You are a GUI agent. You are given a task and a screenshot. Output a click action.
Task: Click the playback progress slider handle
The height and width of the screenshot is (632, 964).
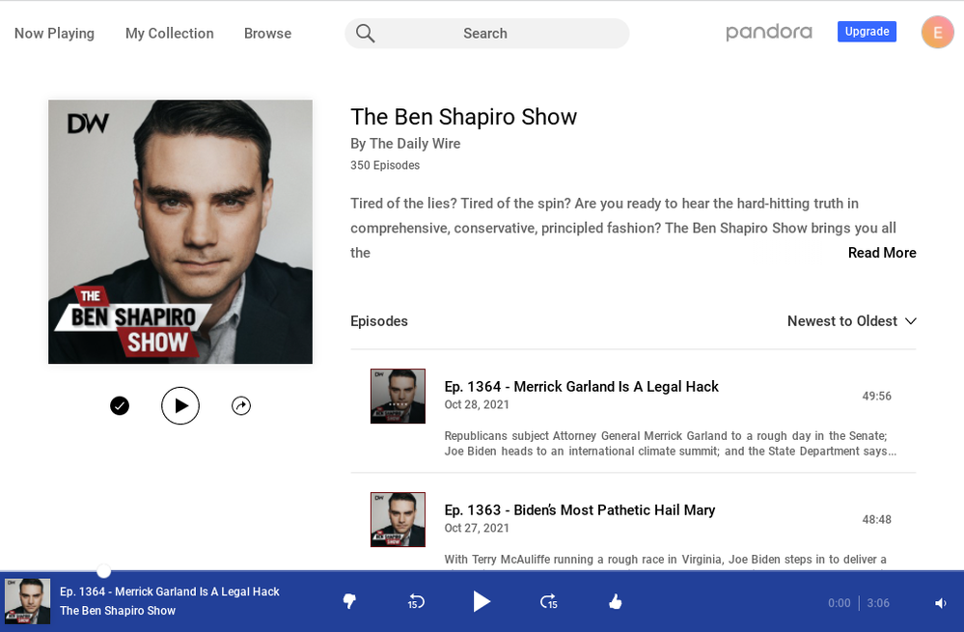click(104, 571)
